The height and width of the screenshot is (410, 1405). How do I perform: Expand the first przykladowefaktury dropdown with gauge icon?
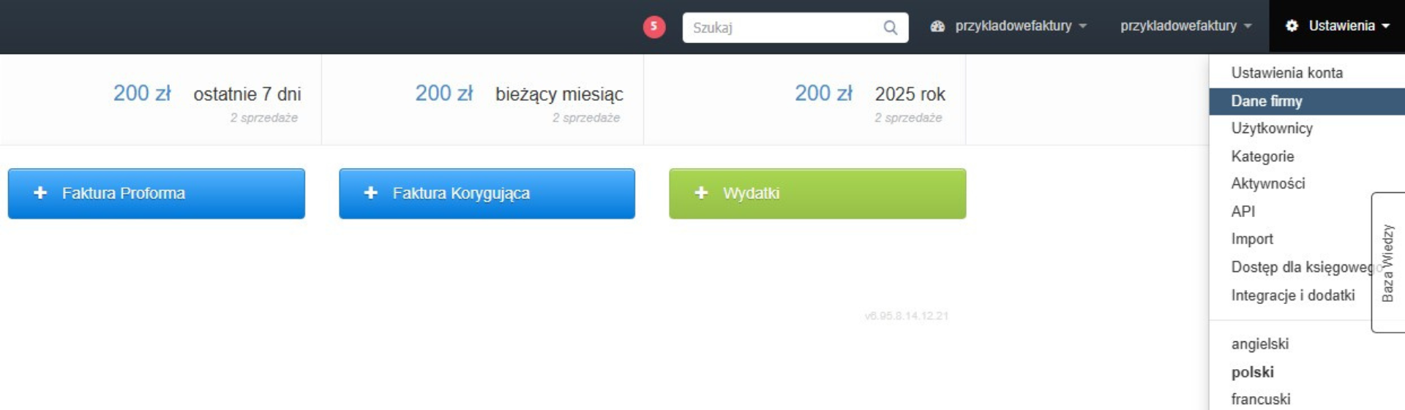click(1008, 26)
